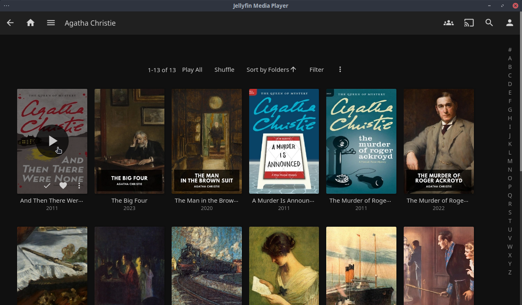Jump to letter G in alphabet picker
The width and height of the screenshot is (522, 305).
510,110
